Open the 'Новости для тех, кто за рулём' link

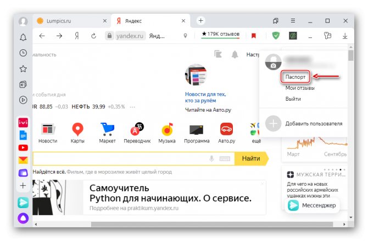205,97
